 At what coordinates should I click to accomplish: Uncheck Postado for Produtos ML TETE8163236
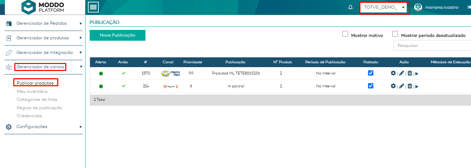tap(371, 73)
